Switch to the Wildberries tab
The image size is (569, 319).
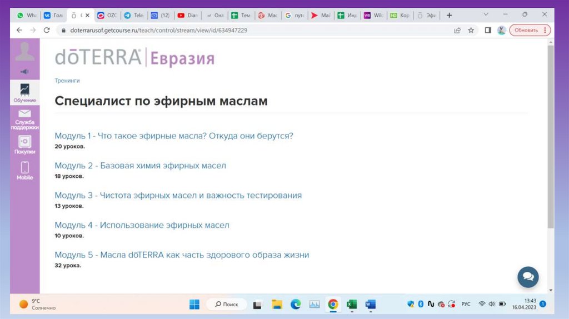pyautogui.click(x=374, y=15)
